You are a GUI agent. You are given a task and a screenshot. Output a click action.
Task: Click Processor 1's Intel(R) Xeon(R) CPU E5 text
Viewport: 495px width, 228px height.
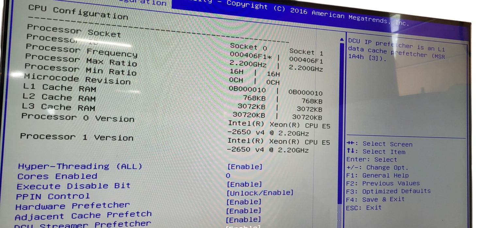click(279, 142)
